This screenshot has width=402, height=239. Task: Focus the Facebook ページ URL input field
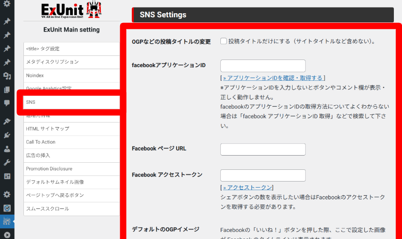[263, 150]
